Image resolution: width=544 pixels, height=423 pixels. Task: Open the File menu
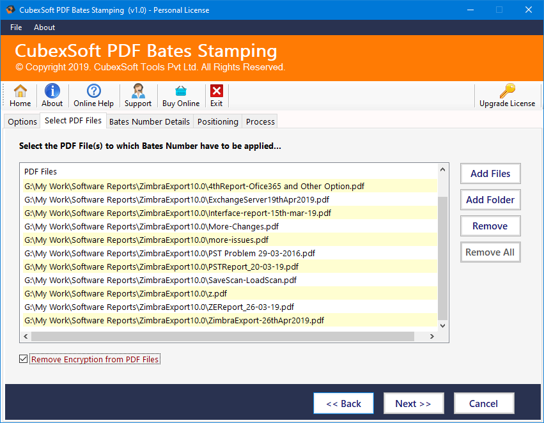pos(16,27)
